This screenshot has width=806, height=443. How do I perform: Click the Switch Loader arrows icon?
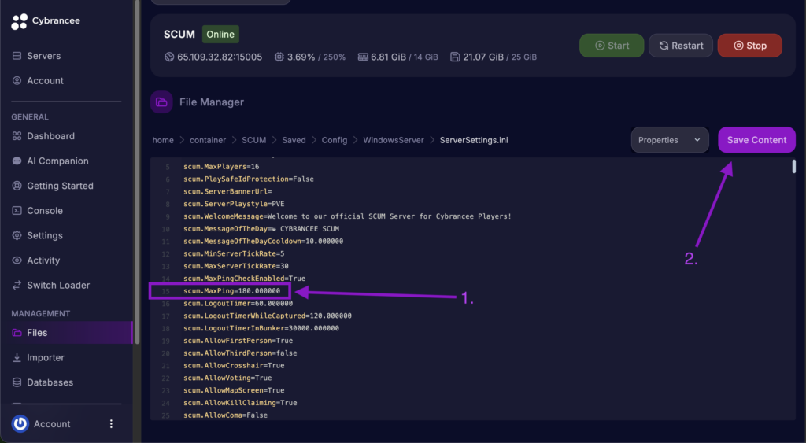point(17,285)
